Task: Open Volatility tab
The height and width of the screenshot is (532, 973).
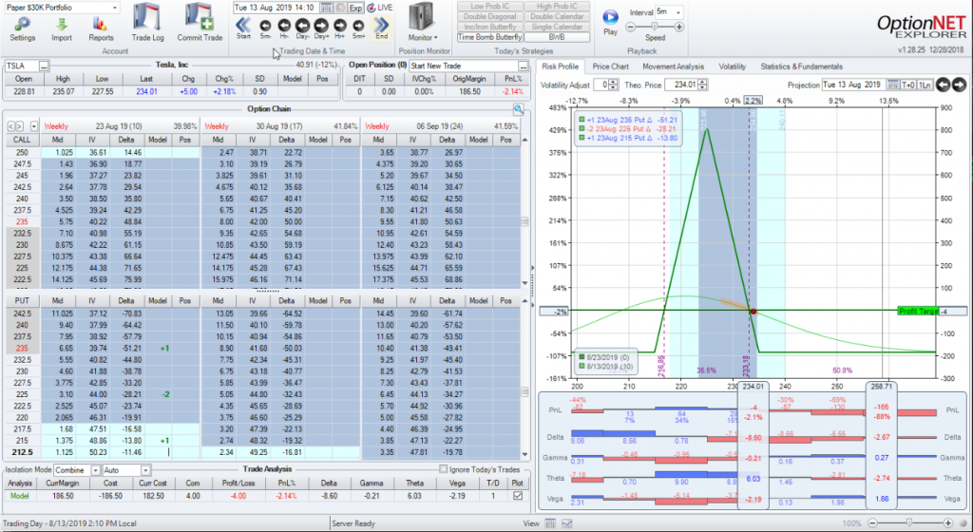Action: coord(733,66)
